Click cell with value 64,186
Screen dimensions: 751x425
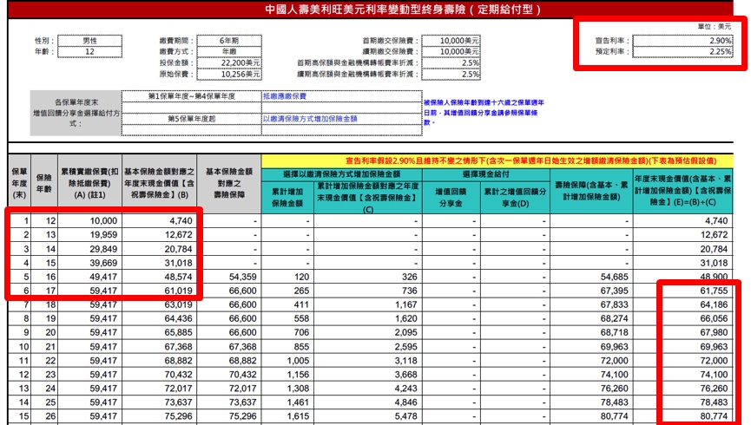[x=682, y=304]
